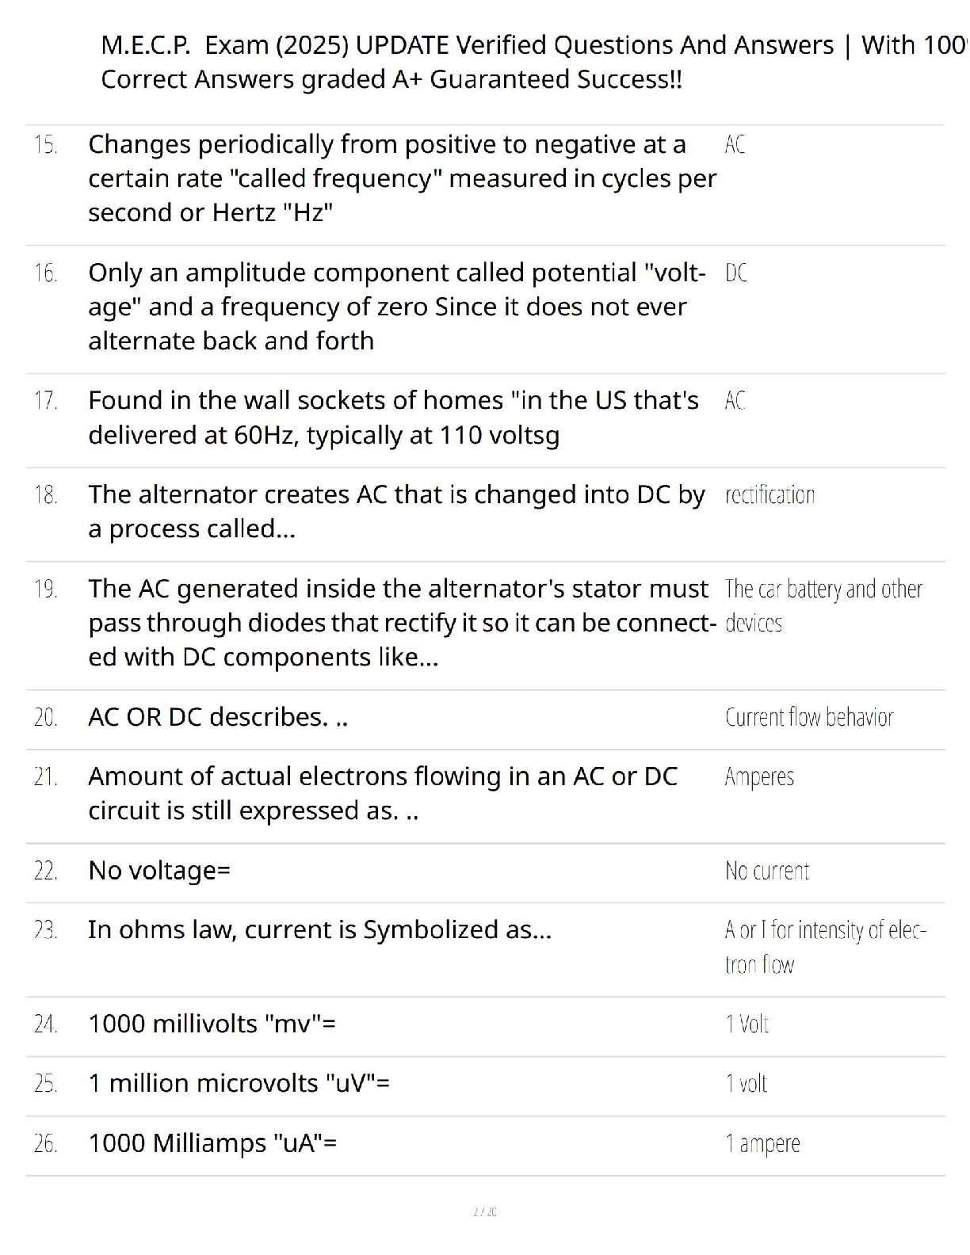The image size is (970, 1255).
Task: Click question 16 about amplitude component
Action: (x=396, y=307)
